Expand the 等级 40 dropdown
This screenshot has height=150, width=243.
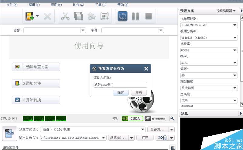[235, 75]
